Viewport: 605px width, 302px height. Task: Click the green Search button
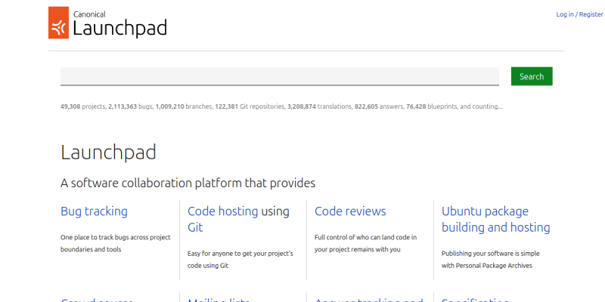tap(532, 76)
